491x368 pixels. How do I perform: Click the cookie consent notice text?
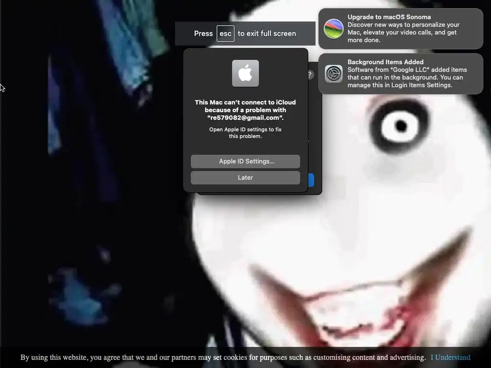coord(223,357)
